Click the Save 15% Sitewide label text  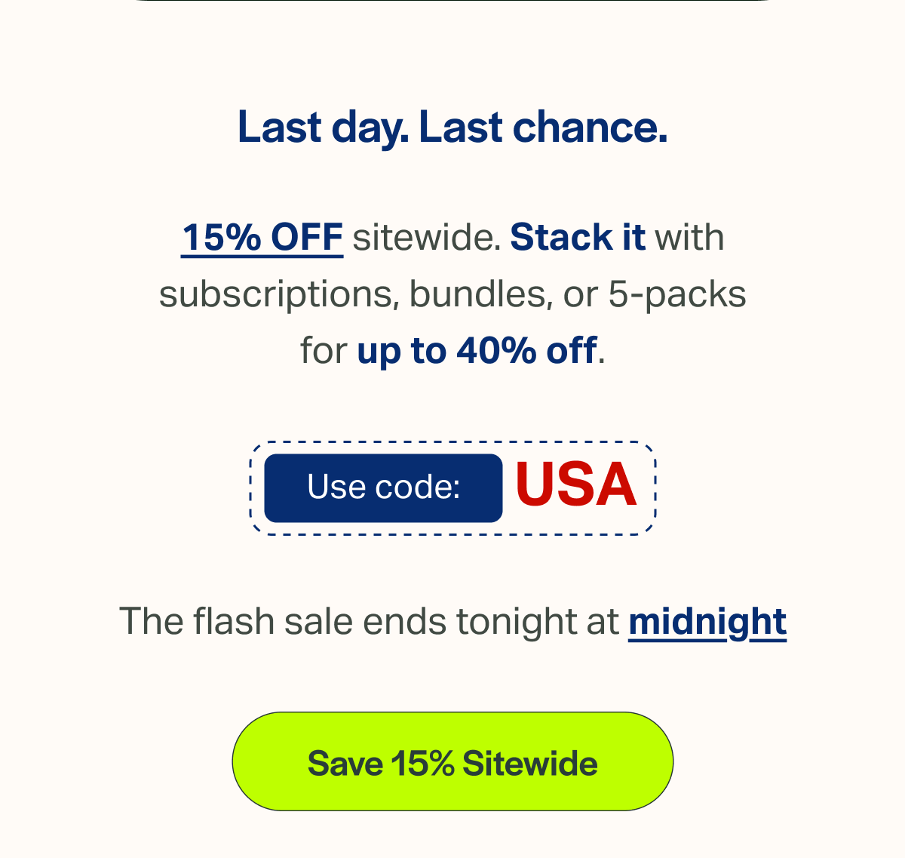(452, 763)
